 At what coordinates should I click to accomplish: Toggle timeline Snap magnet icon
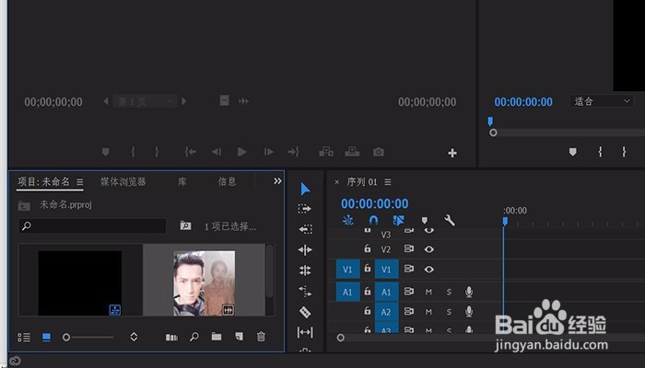[x=373, y=221]
